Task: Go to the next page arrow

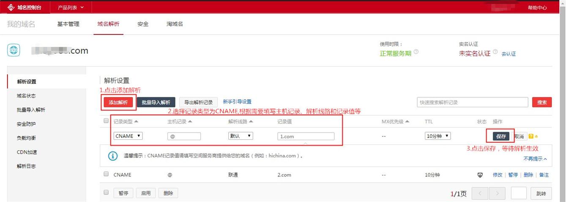Action: [x=498, y=194]
